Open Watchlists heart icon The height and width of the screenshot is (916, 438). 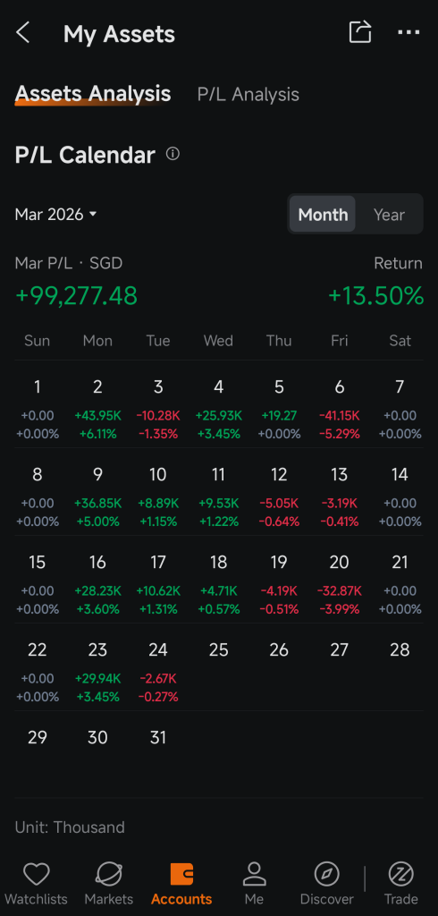click(x=37, y=875)
